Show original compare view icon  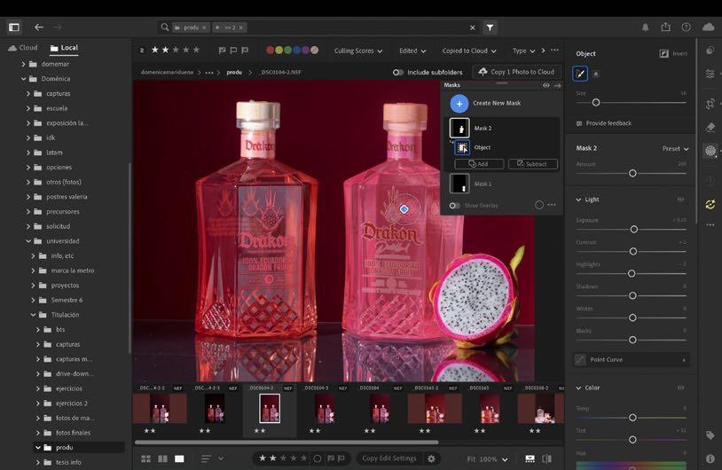(546, 458)
